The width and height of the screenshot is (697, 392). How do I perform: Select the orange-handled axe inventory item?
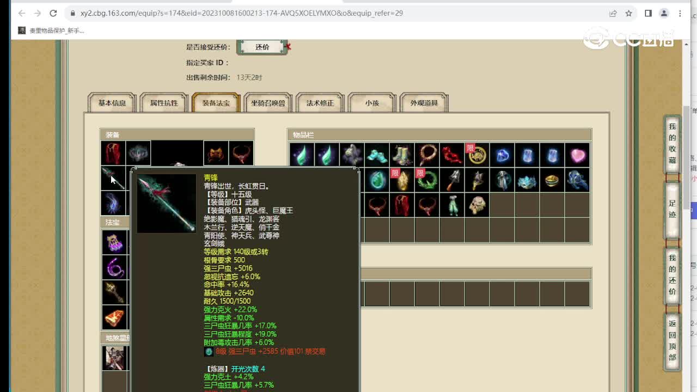pos(451,180)
